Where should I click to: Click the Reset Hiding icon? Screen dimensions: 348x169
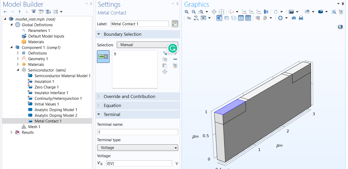pos(196,18)
